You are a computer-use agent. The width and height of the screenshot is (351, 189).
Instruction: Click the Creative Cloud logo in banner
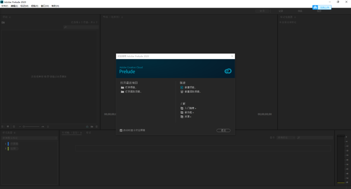point(228,71)
